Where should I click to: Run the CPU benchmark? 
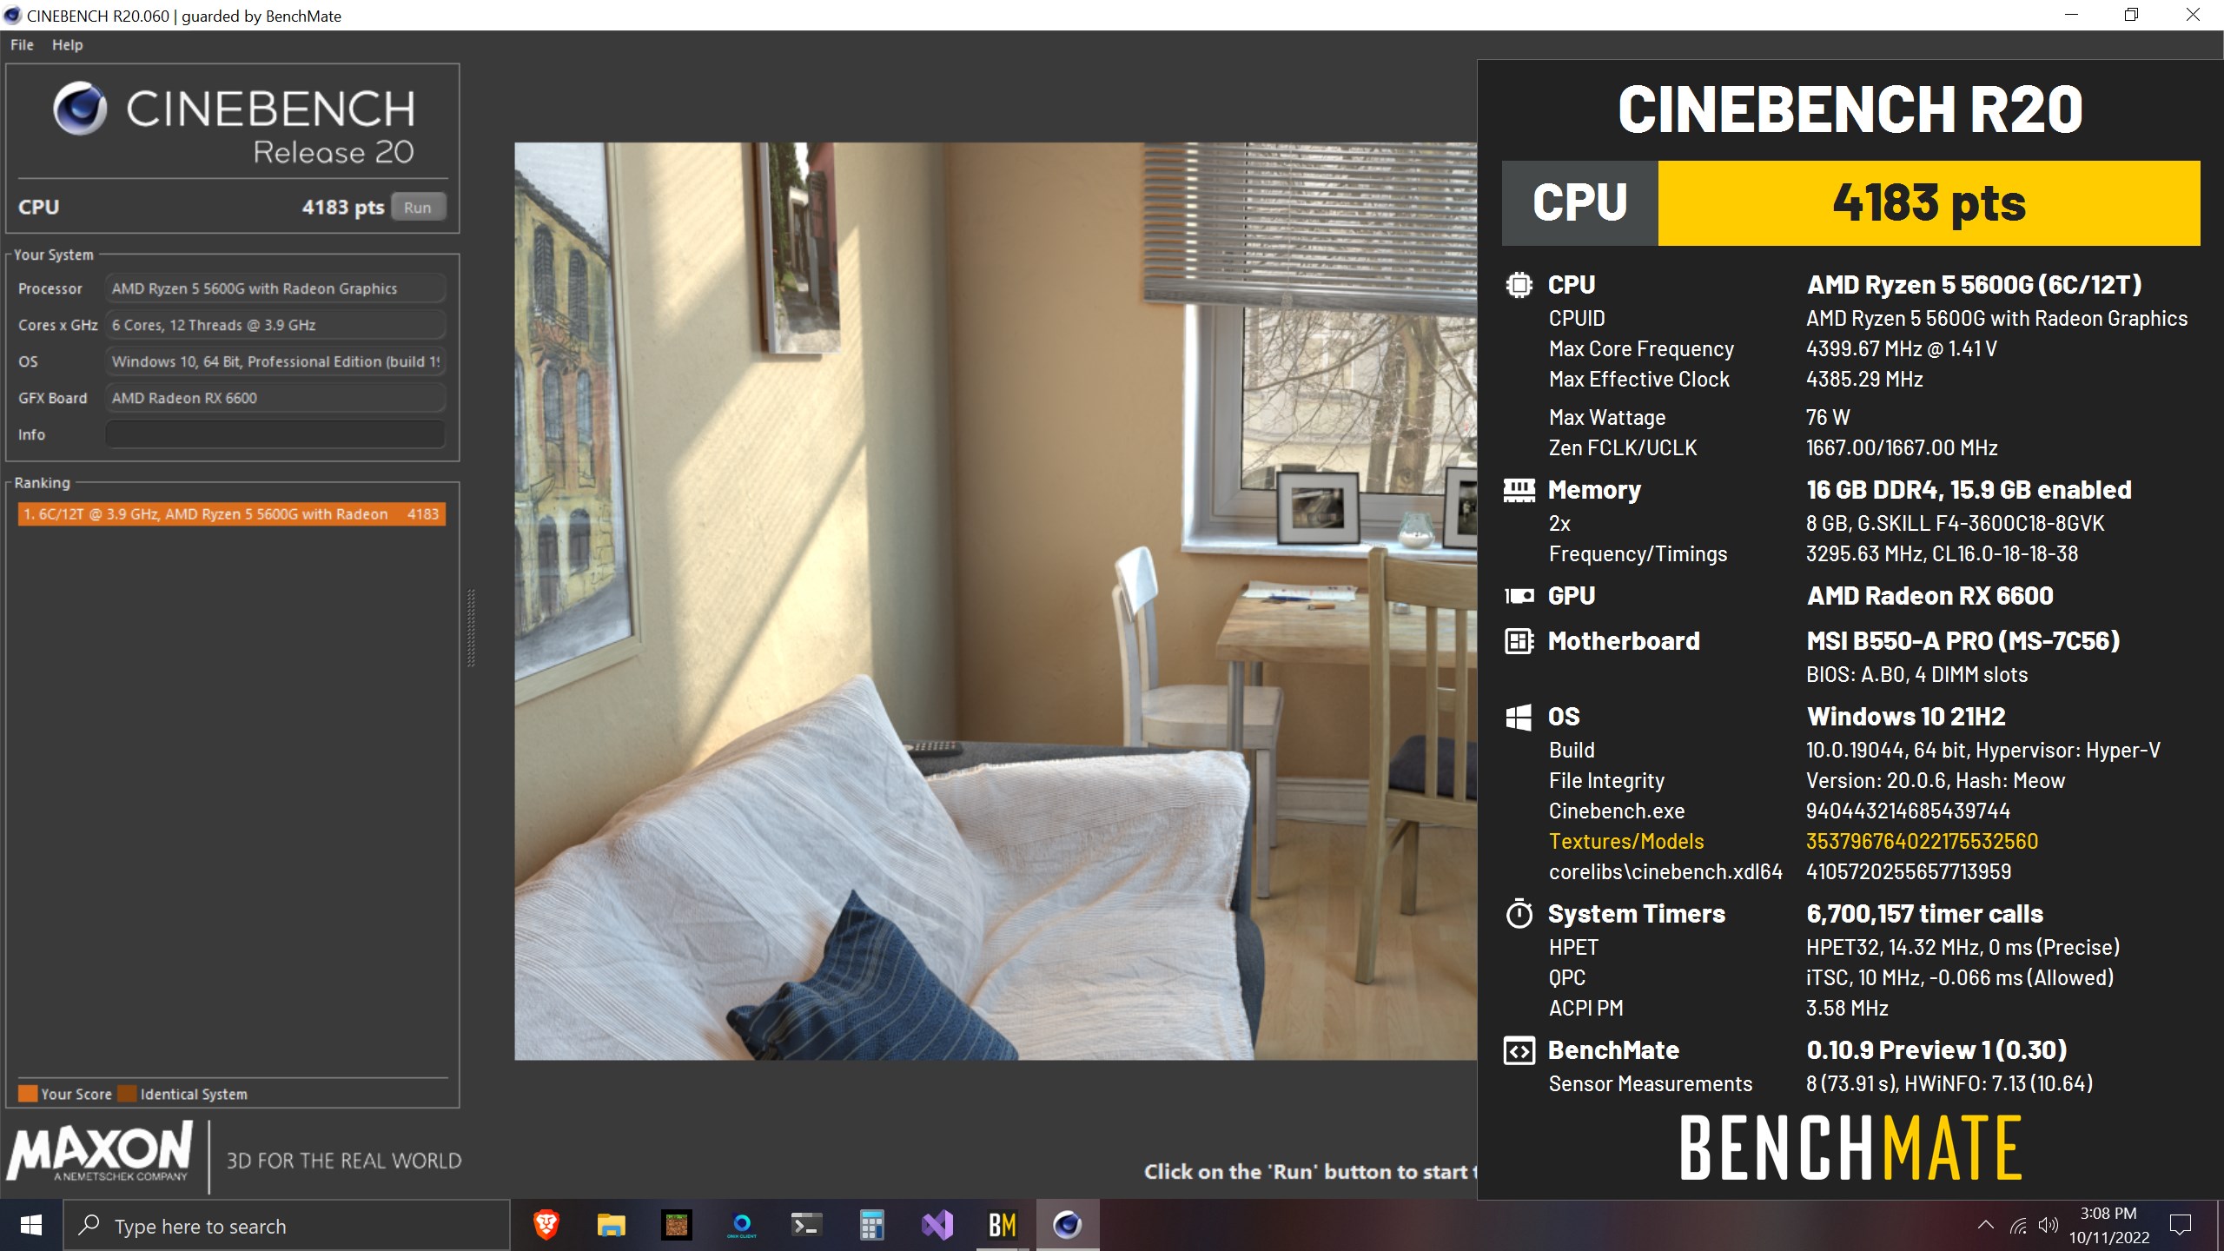[418, 208]
